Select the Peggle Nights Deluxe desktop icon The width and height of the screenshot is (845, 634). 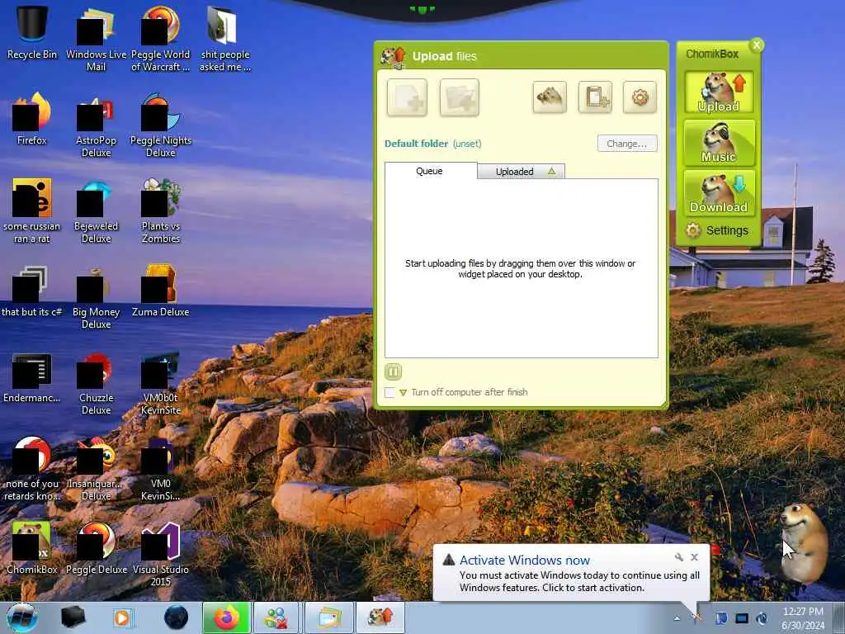pyautogui.click(x=161, y=125)
